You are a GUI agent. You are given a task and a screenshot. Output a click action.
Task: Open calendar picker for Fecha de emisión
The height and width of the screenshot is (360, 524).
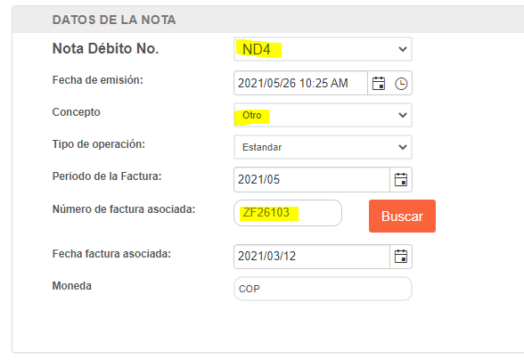point(378,83)
